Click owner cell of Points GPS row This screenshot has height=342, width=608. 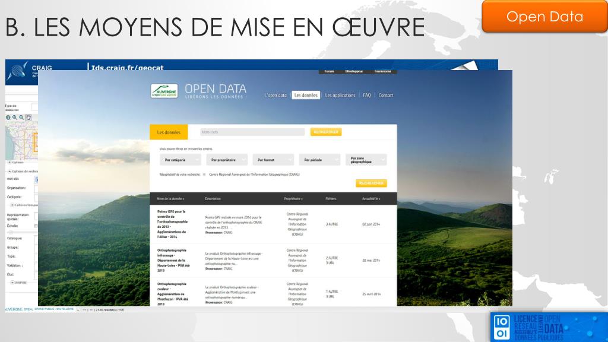point(297,224)
